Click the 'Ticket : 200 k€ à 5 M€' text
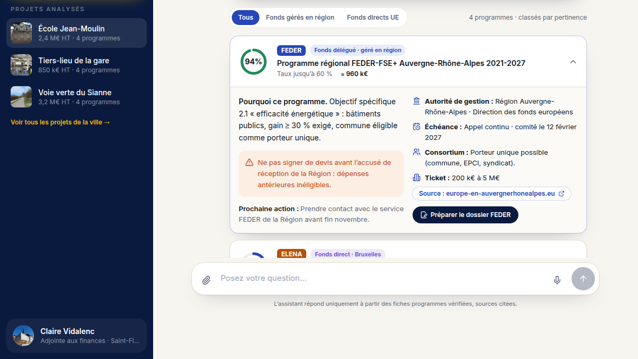 pyautogui.click(x=462, y=178)
